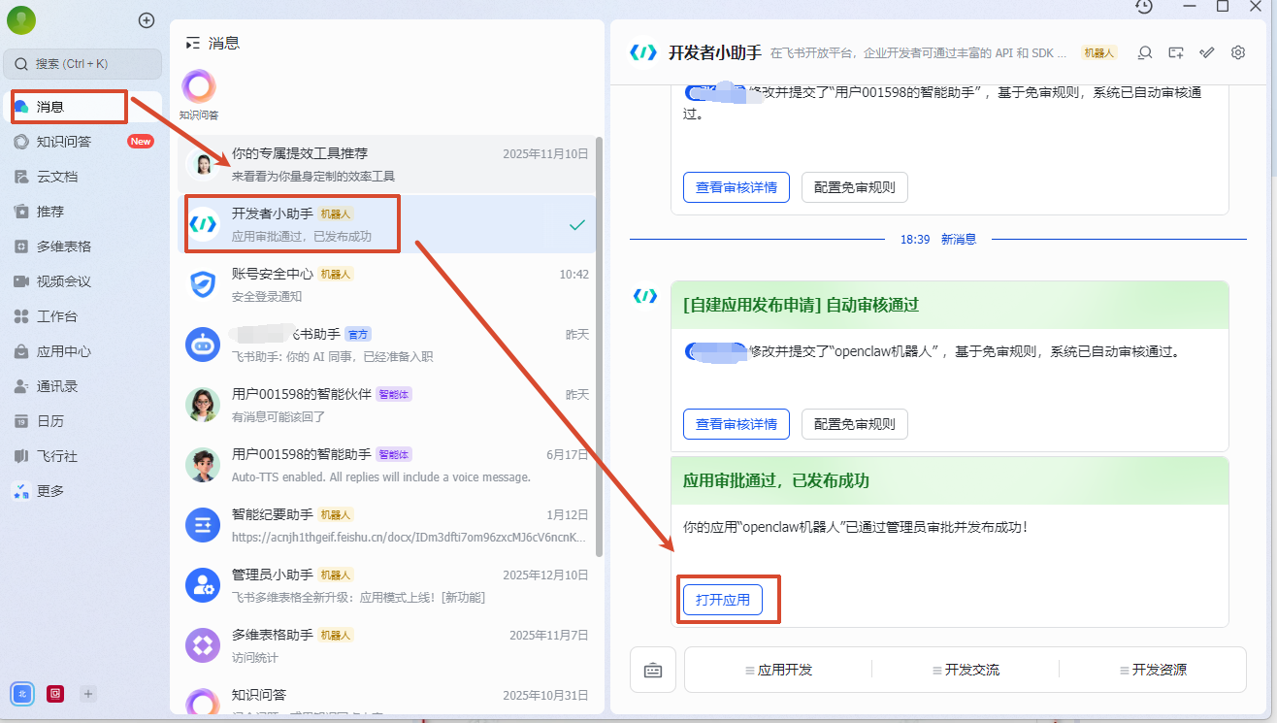
Task: Select 多维表格 in sidebar
Action: [82, 246]
